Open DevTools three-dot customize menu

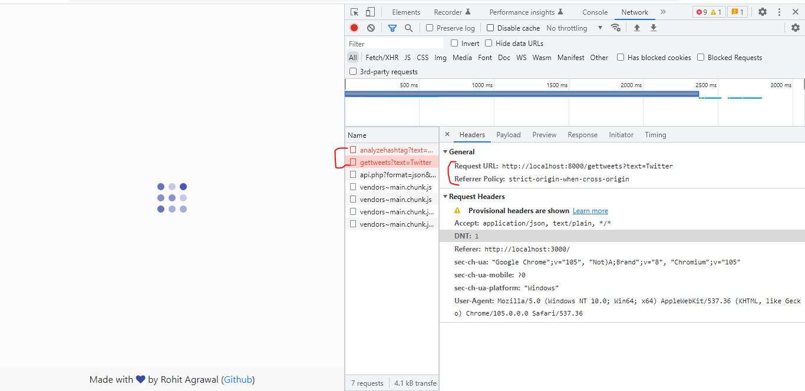779,12
